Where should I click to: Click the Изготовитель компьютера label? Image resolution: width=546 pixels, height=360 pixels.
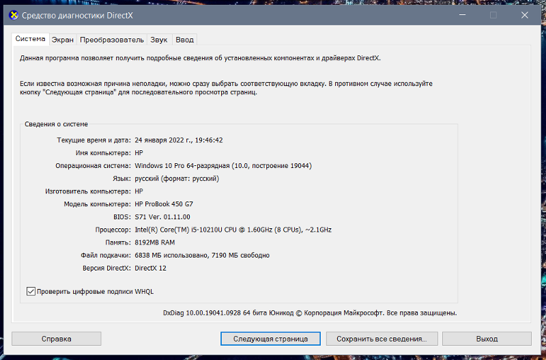click(88, 191)
